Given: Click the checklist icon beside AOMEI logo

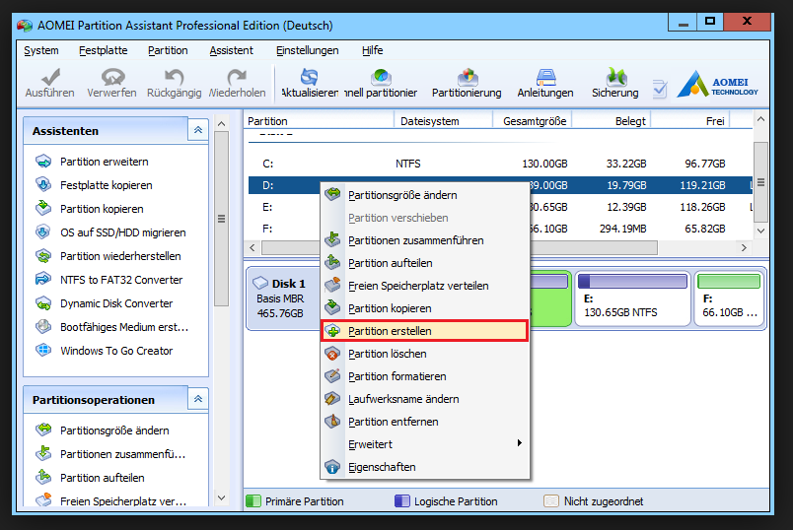Looking at the screenshot, I should point(660,89).
